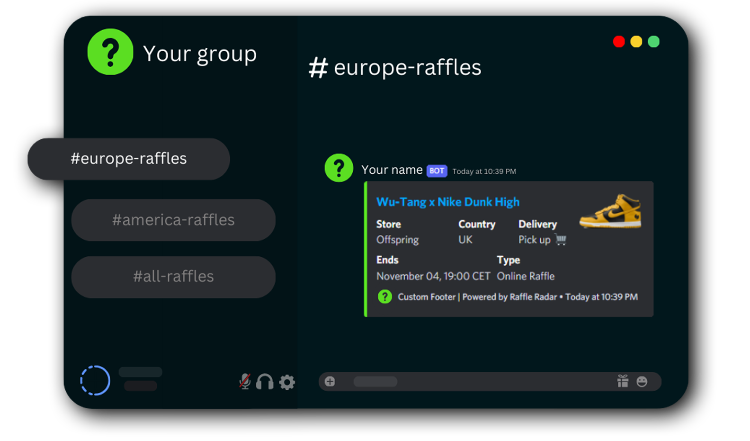The width and height of the screenshot is (750, 441).
Task: Click the green window maximize dot
Action: (x=654, y=42)
